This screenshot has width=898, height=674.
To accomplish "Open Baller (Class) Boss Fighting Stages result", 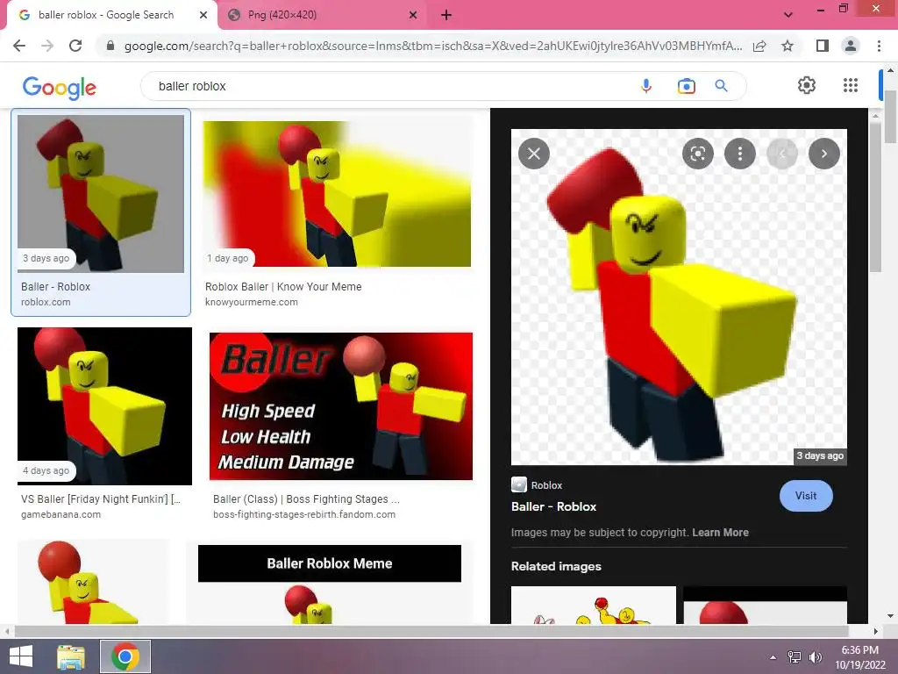I will coord(306,499).
